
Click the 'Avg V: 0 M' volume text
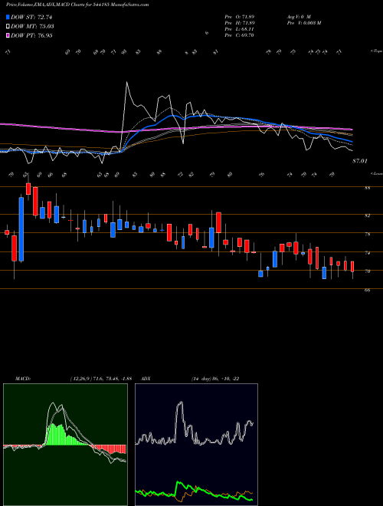point(298,17)
